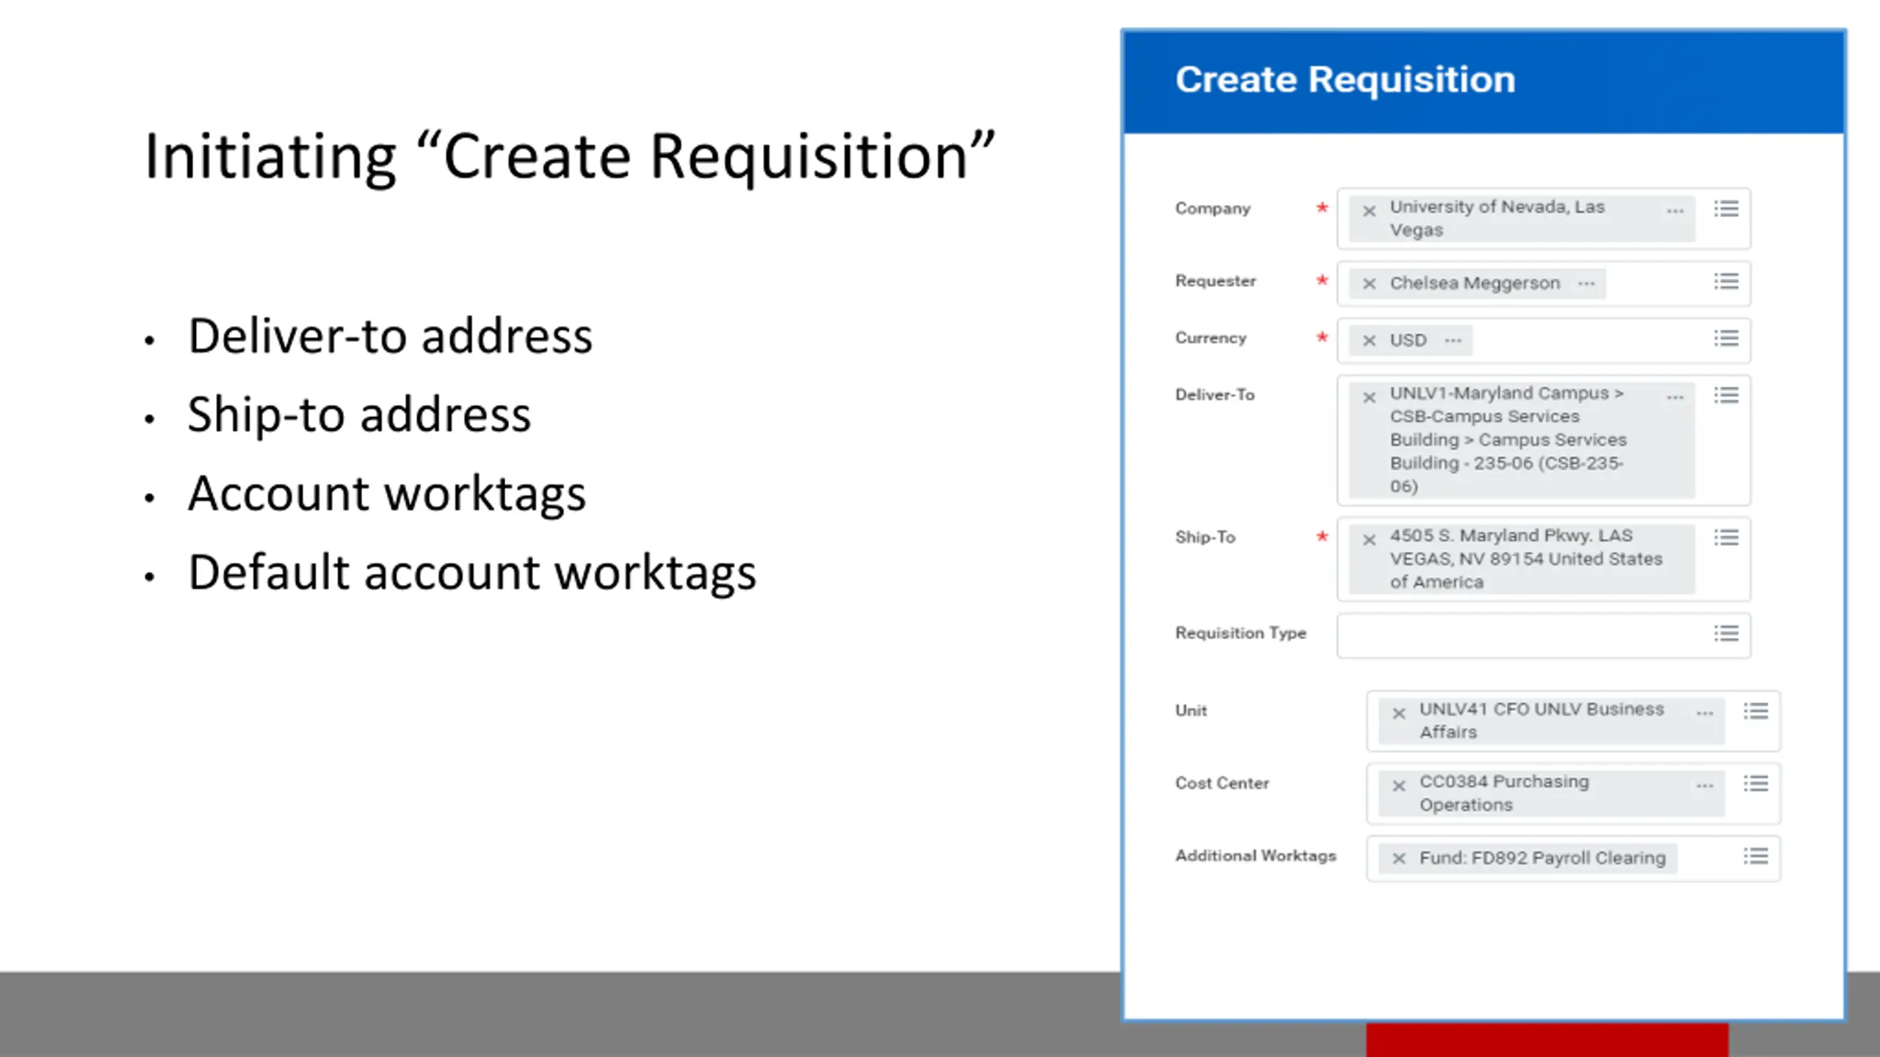The height and width of the screenshot is (1057, 1880).
Task: Open related actions for Deliver-To location
Action: [1674, 398]
